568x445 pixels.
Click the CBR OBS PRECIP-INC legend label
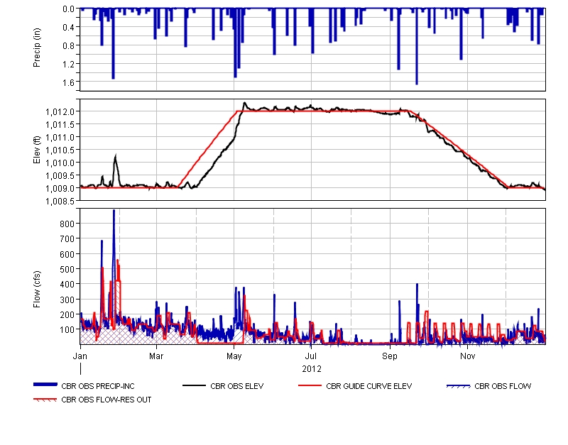98,386
